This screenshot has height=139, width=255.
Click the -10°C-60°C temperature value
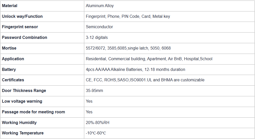[96, 133]
